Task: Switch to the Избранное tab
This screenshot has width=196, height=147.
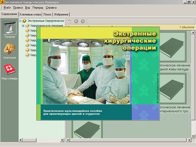Action: [x=61, y=14]
